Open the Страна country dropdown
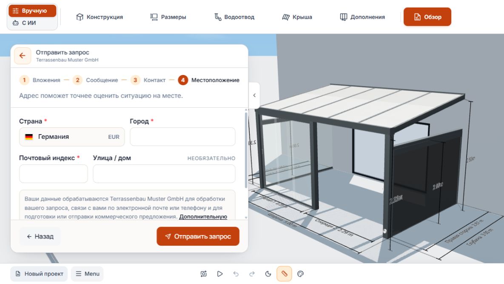This screenshot has width=504, height=284. click(x=72, y=137)
